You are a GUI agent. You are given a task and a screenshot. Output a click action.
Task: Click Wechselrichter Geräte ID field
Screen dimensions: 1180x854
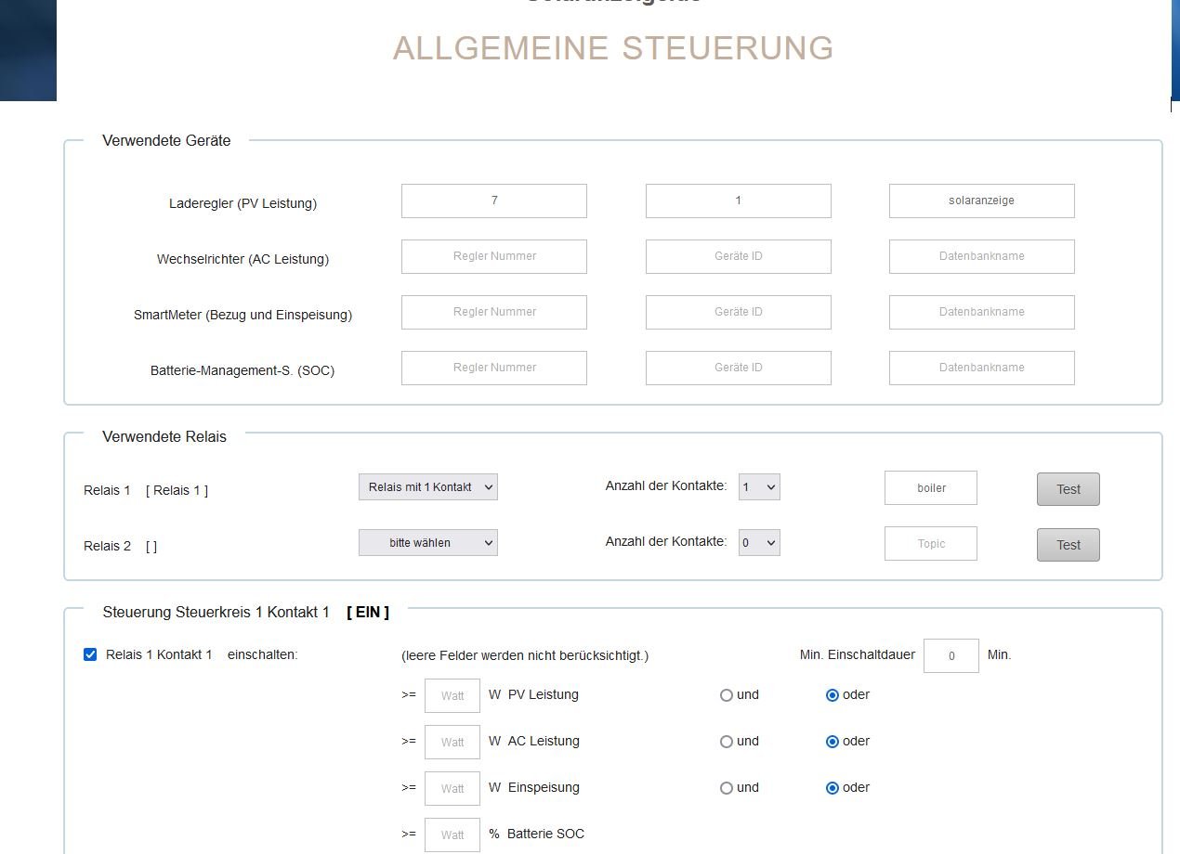pyautogui.click(x=738, y=256)
